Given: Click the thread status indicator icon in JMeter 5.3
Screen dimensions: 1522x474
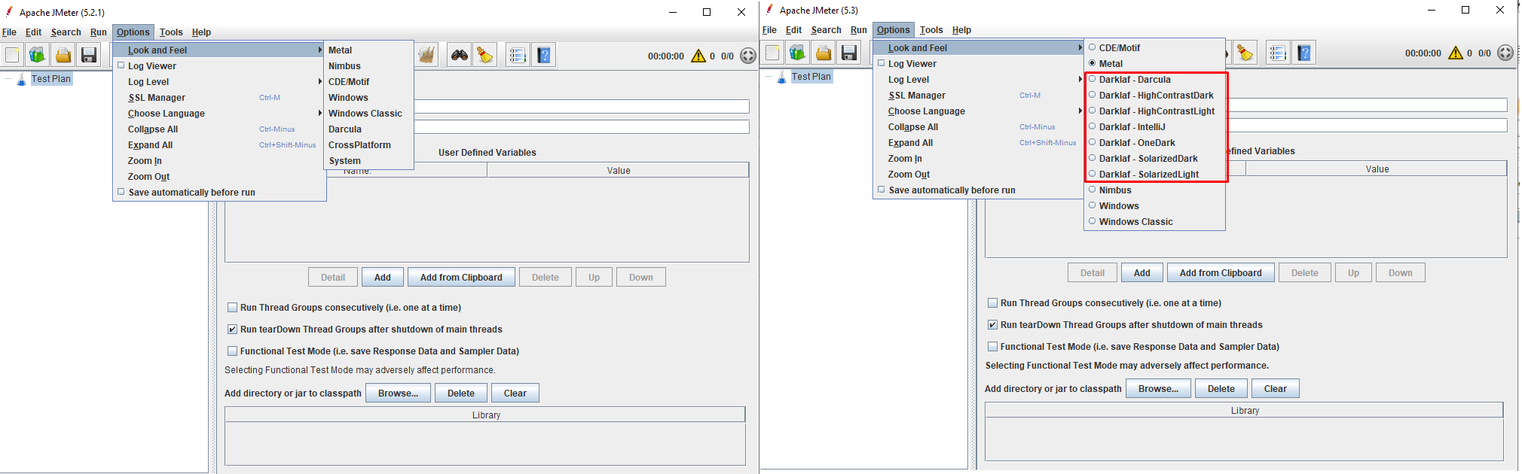Looking at the screenshot, I should (1505, 53).
